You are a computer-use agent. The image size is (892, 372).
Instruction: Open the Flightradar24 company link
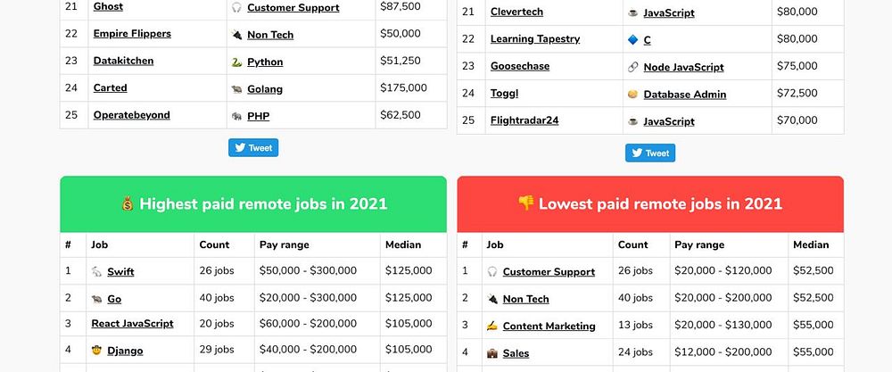(524, 120)
